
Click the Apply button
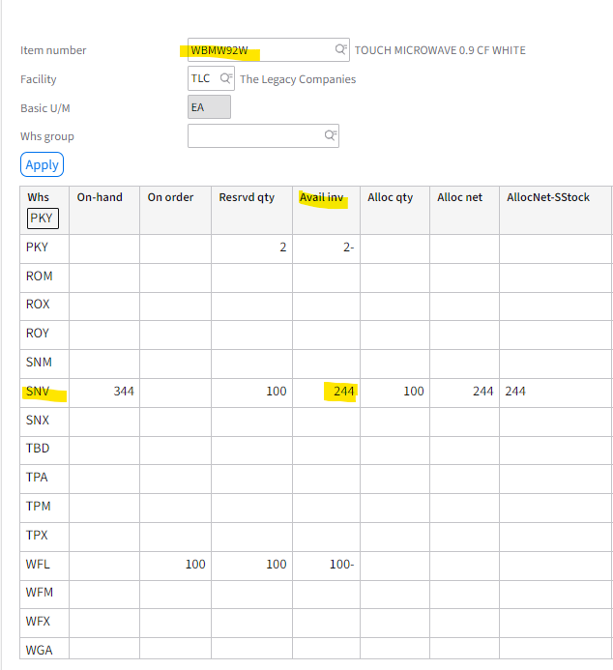coord(42,164)
